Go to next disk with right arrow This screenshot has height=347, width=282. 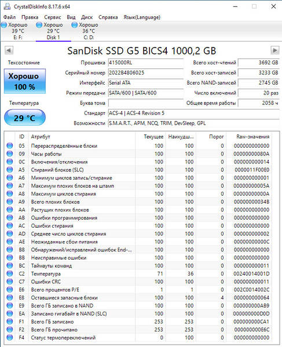click(x=274, y=50)
